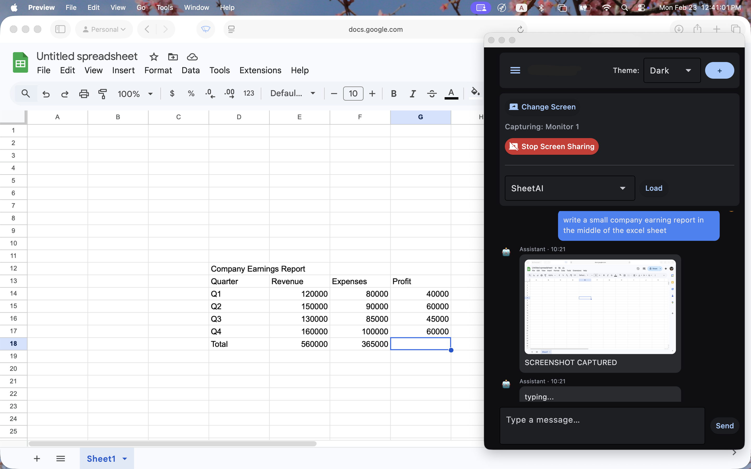Open the Sheet1 tab
The width and height of the screenshot is (751, 469).
point(101,459)
